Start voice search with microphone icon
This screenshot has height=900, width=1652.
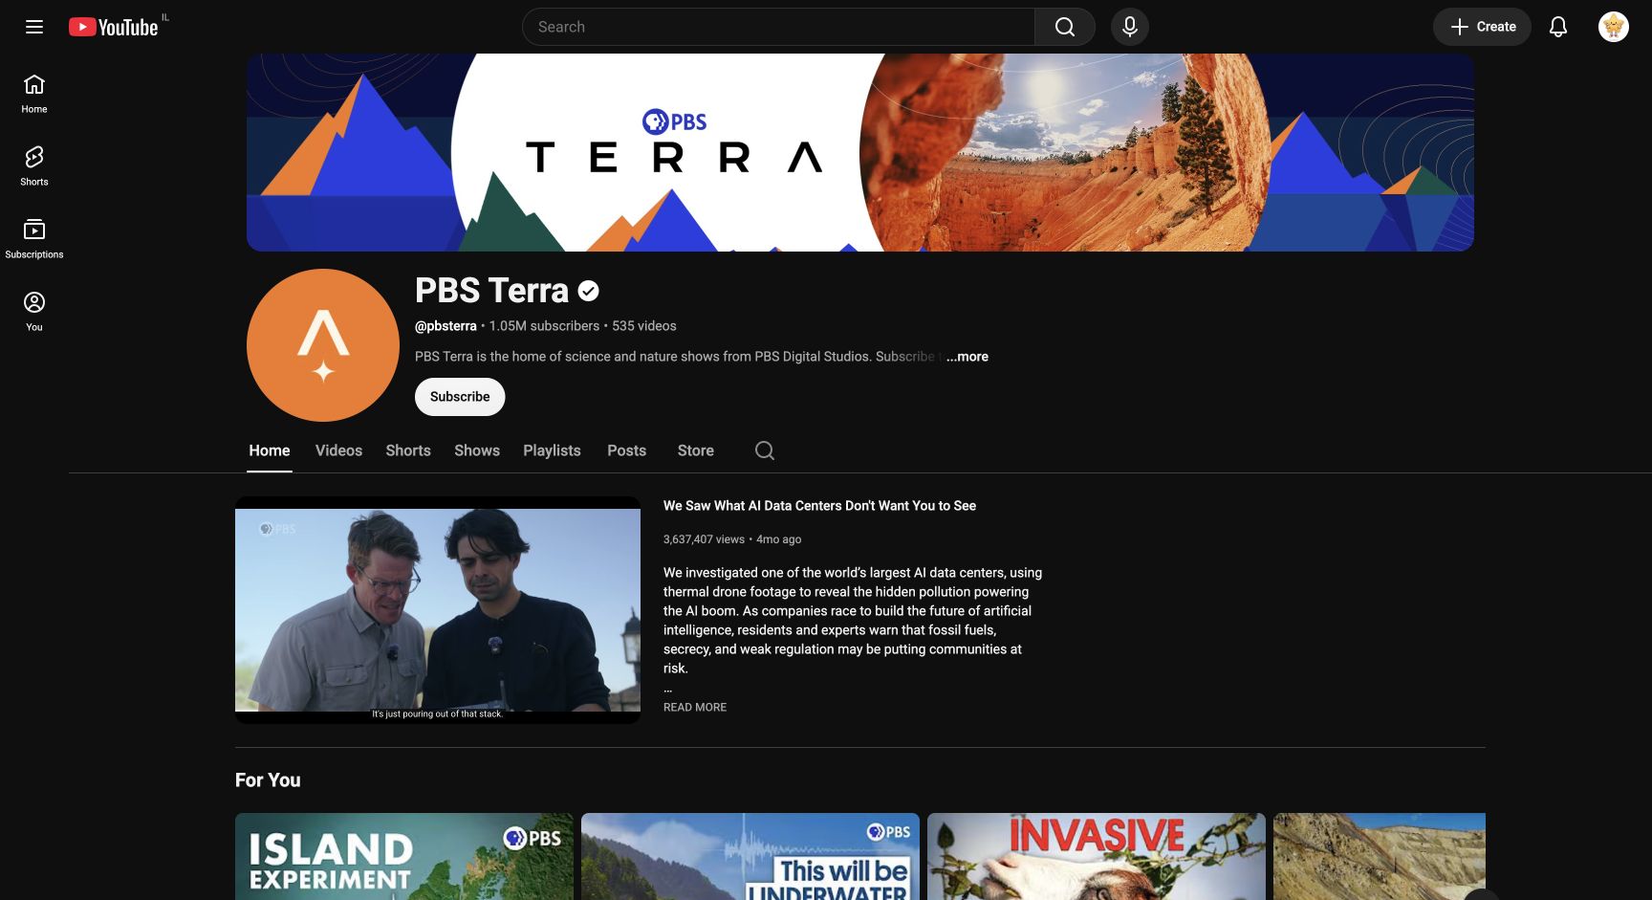click(x=1129, y=27)
